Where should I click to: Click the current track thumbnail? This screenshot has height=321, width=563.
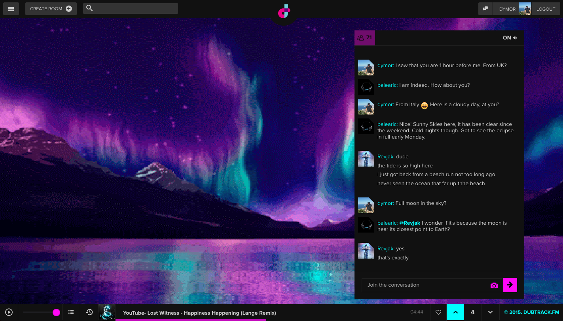pos(107,312)
